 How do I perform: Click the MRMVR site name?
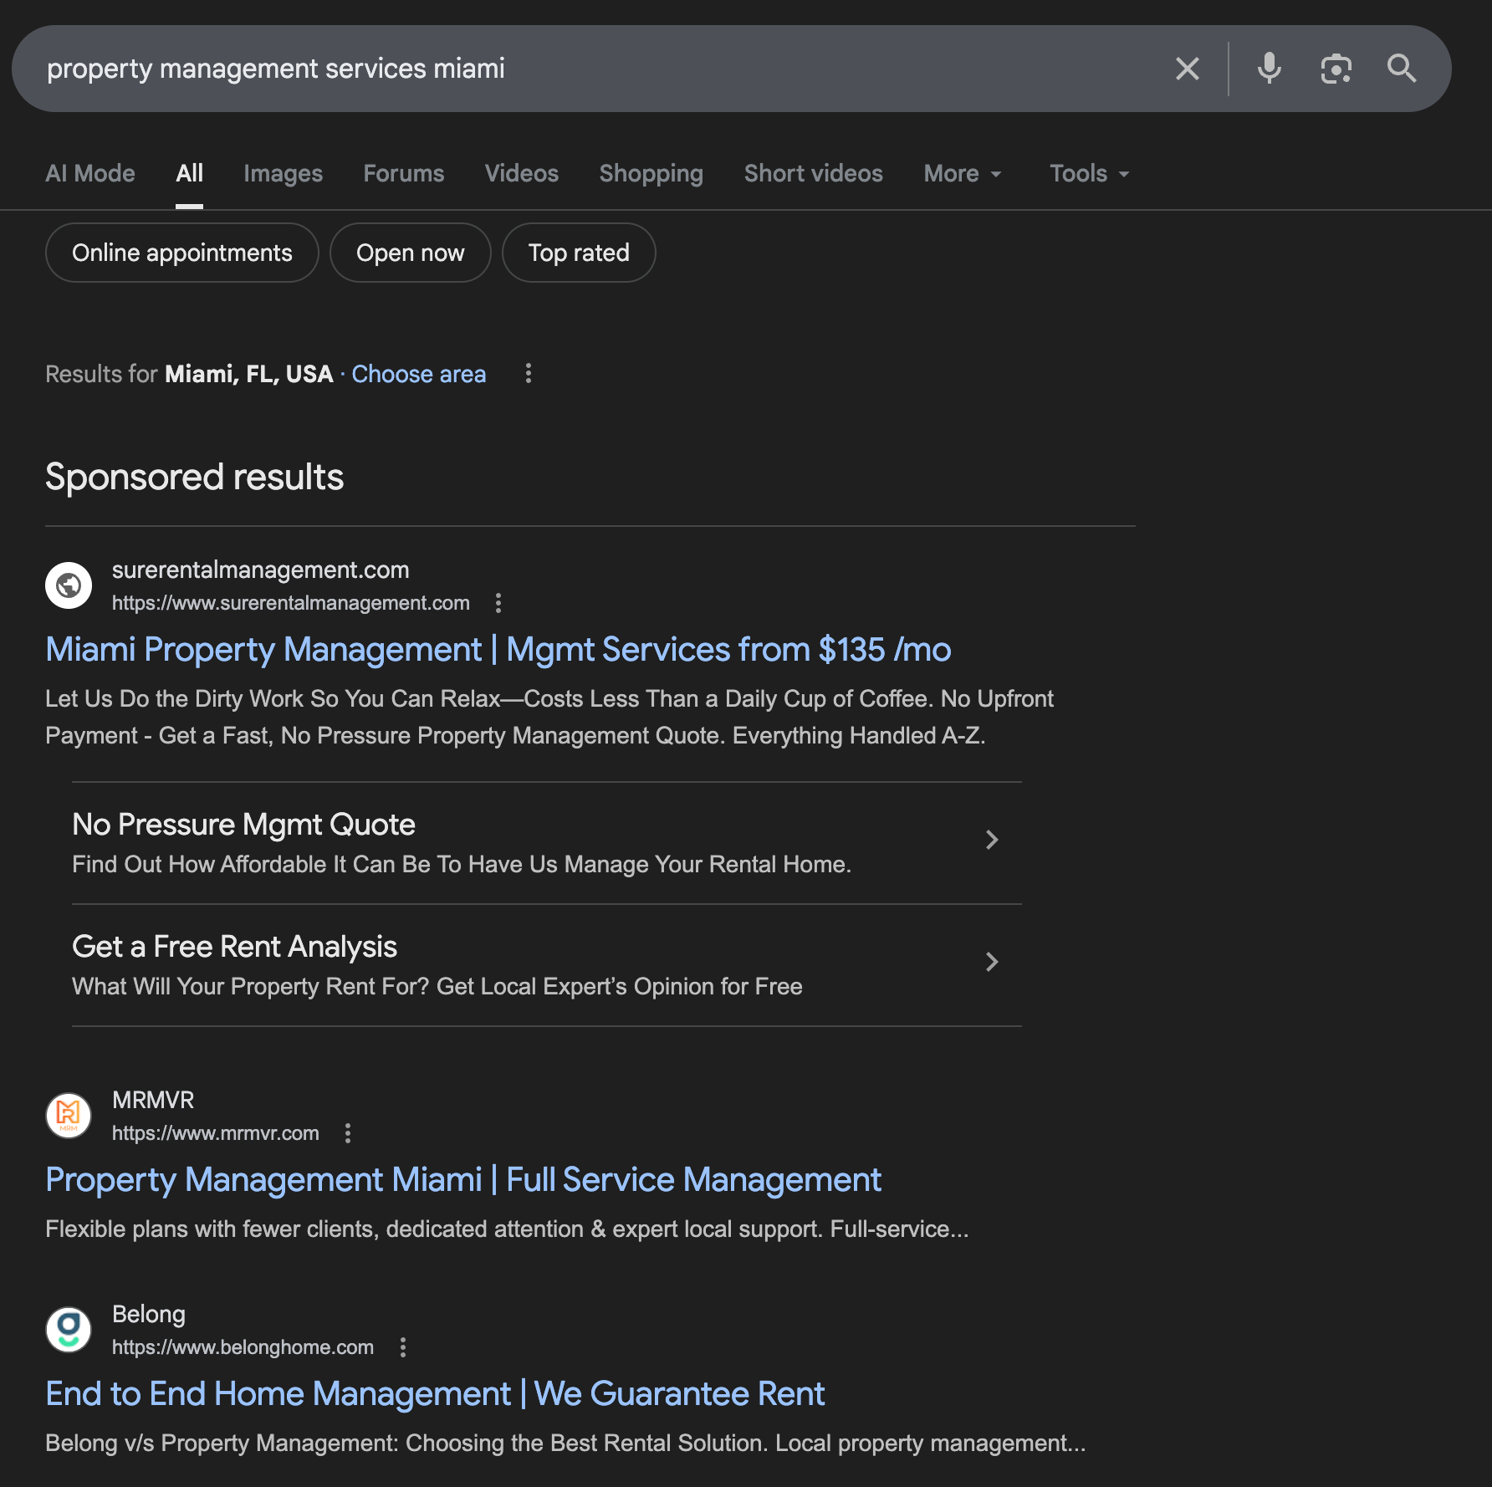click(x=153, y=1100)
